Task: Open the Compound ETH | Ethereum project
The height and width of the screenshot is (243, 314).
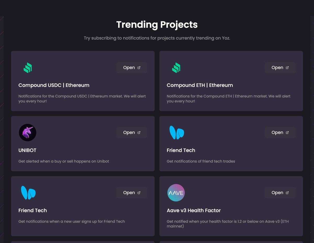Action: pos(280,68)
